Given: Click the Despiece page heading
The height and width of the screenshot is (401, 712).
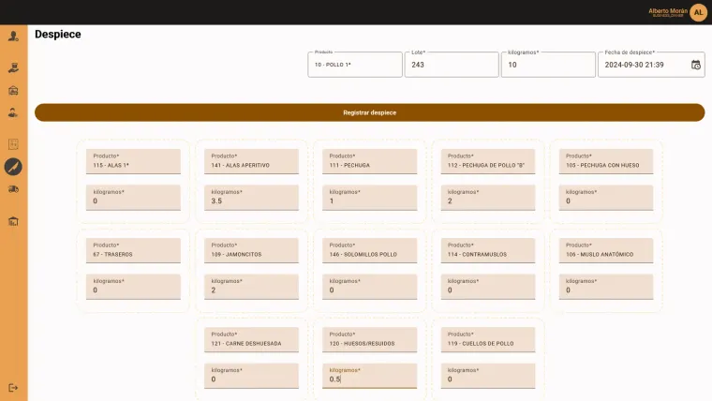Looking at the screenshot, I should [x=58, y=34].
